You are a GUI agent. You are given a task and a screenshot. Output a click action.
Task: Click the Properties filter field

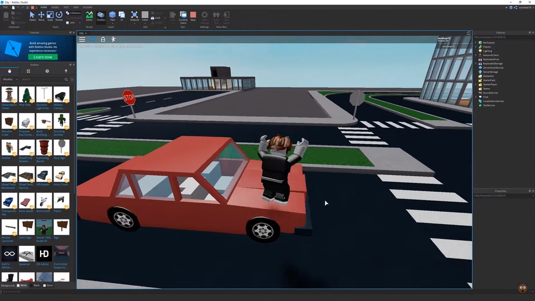click(x=504, y=196)
